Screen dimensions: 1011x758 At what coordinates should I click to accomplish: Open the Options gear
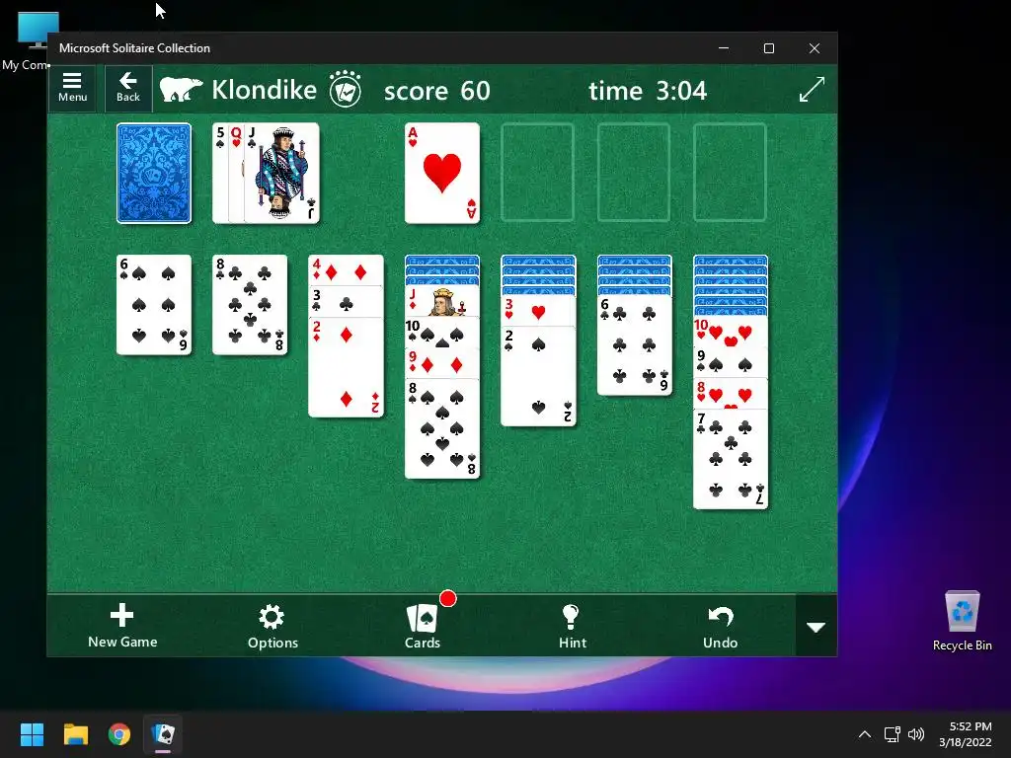click(x=272, y=626)
